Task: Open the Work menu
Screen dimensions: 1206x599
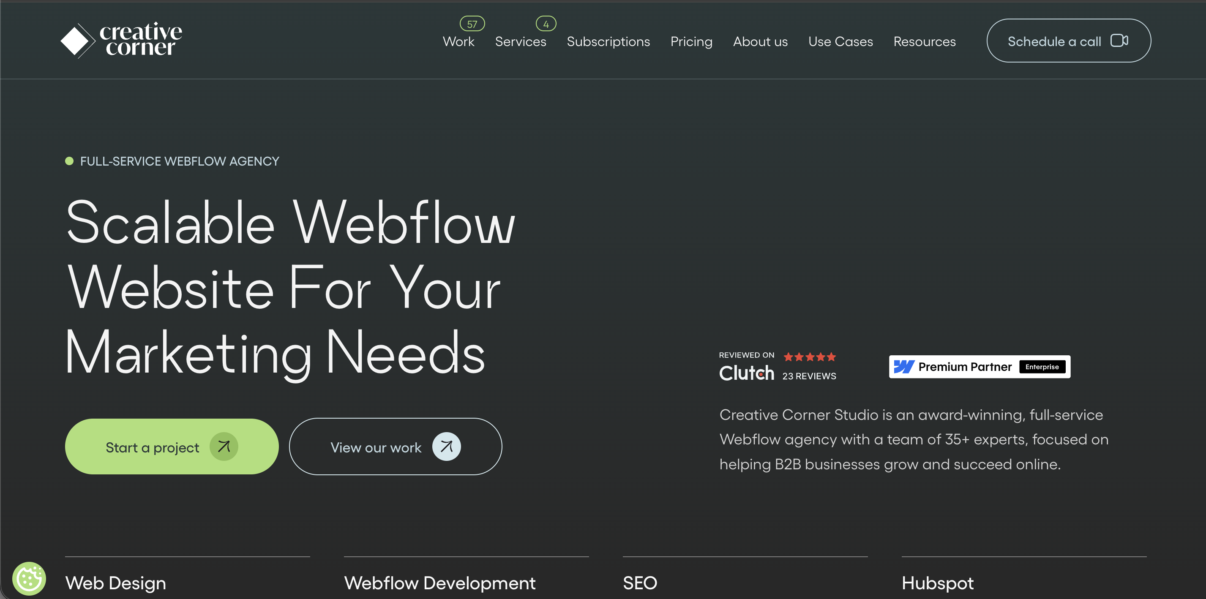Action: coord(458,42)
